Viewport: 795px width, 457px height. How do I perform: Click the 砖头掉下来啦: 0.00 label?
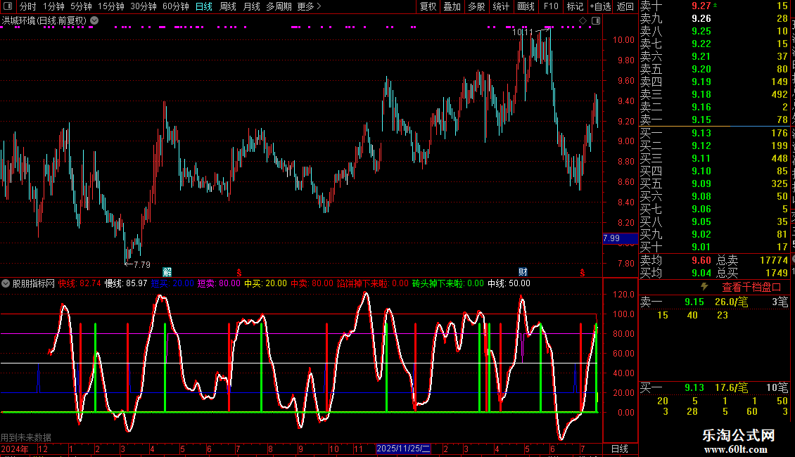pyautogui.click(x=447, y=284)
